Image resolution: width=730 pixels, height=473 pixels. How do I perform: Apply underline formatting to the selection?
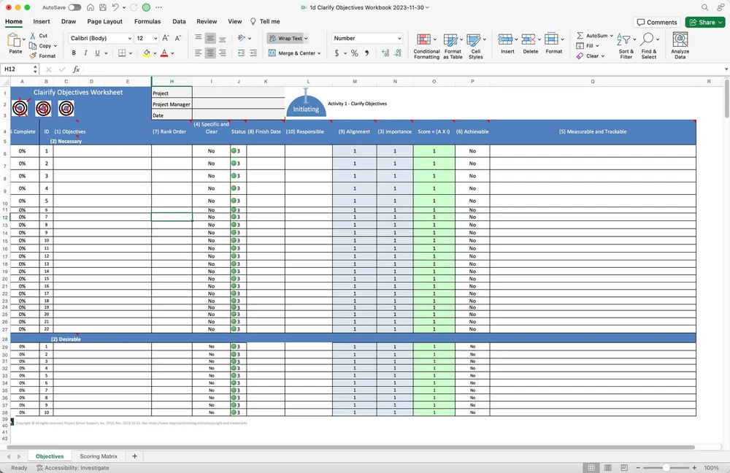click(x=96, y=53)
